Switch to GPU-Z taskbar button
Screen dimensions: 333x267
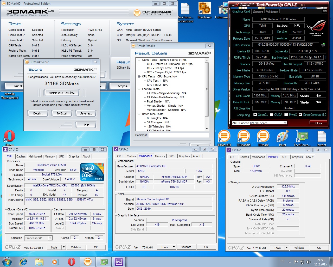tap(104, 262)
